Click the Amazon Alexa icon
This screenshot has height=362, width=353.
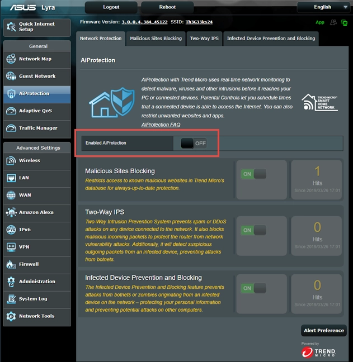[x=11, y=212]
